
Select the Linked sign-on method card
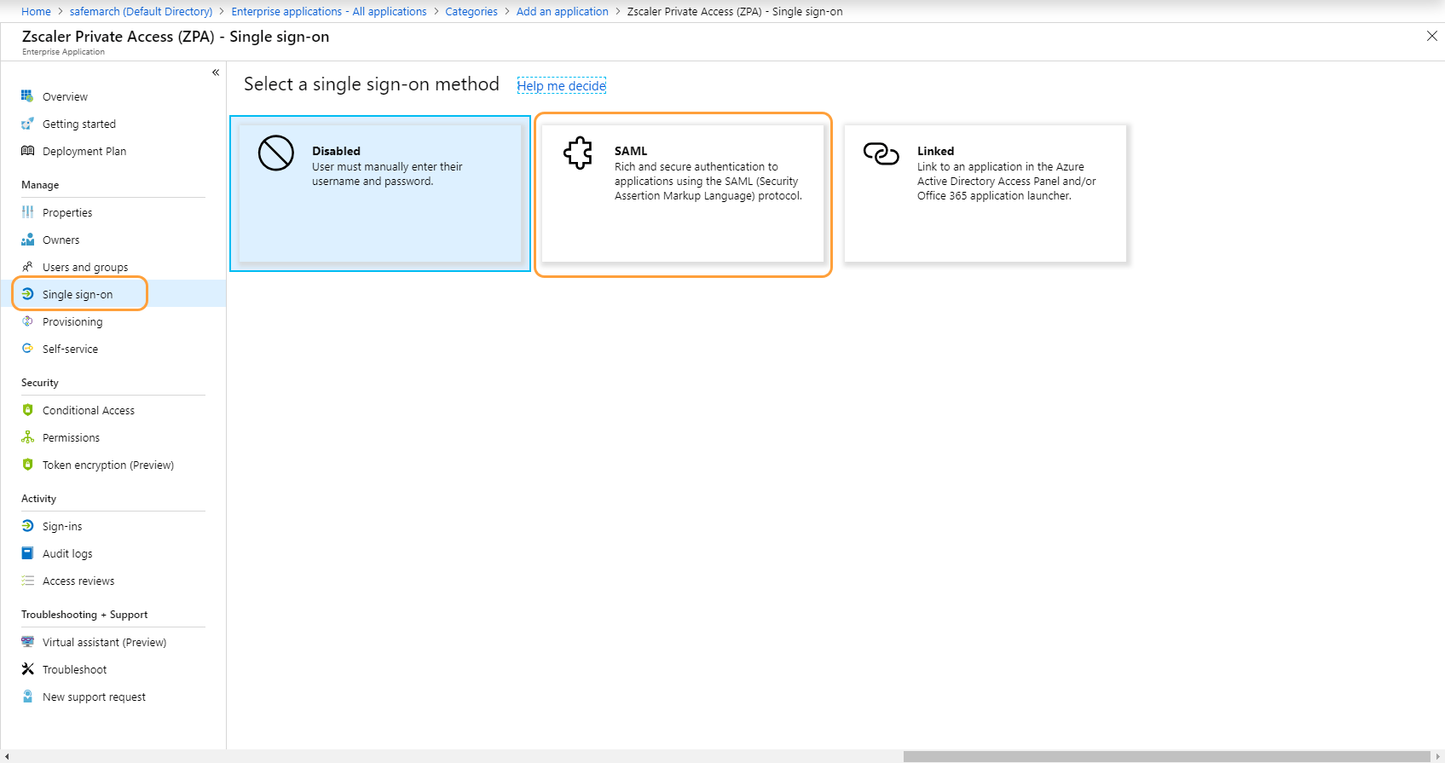click(985, 194)
